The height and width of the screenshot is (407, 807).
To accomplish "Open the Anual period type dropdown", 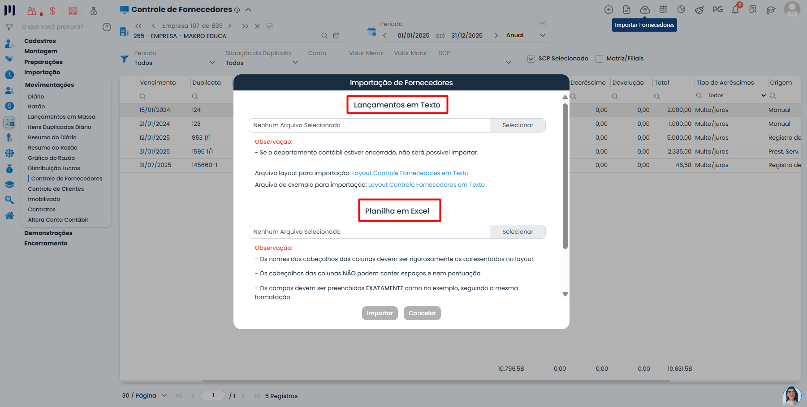I will pos(526,35).
